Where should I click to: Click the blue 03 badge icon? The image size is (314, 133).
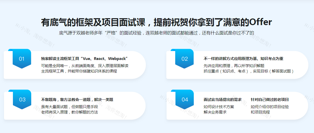pos(22,99)
